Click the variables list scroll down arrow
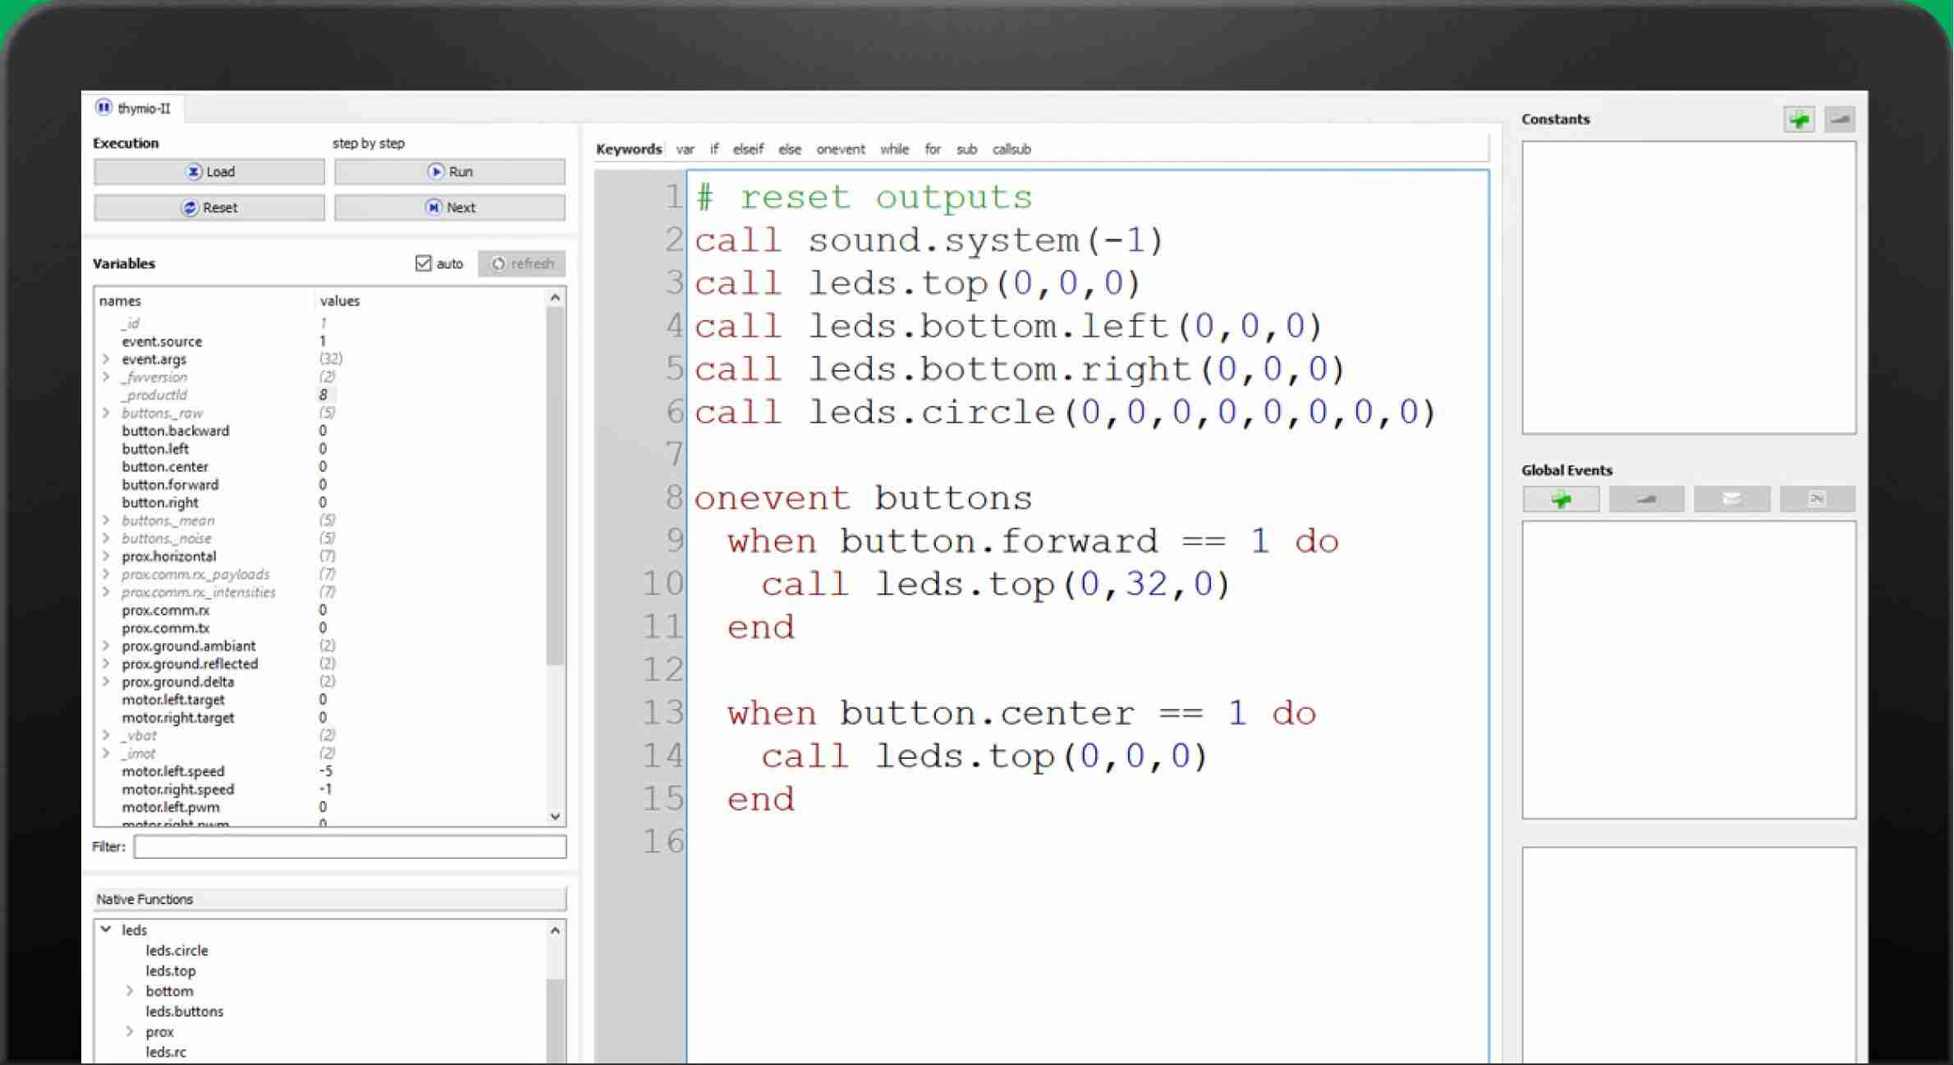 click(x=556, y=816)
